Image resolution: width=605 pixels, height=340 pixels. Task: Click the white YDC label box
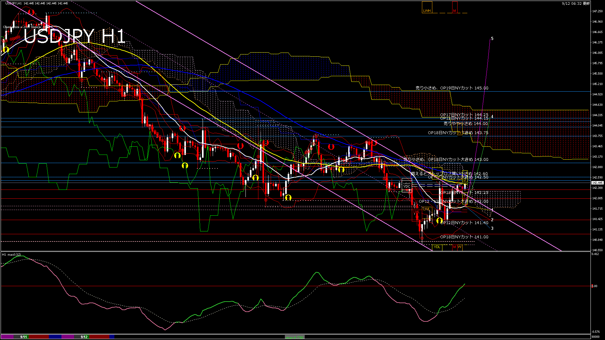coord(407,185)
